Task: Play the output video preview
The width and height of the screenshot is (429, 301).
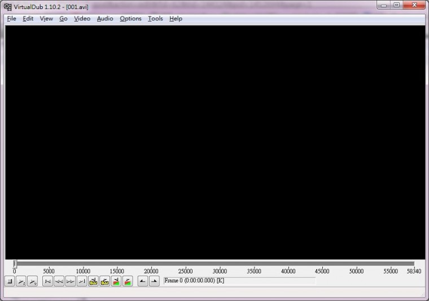Action: pos(33,281)
